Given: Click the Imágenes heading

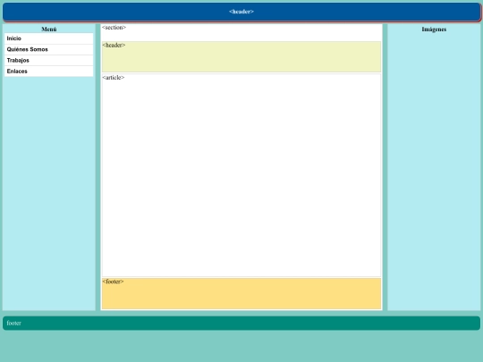Looking at the screenshot, I should click(x=434, y=29).
